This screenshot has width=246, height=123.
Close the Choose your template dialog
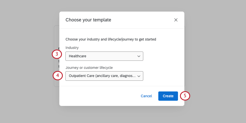(x=176, y=20)
